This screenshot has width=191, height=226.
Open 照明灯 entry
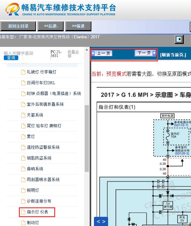[x=33, y=191]
